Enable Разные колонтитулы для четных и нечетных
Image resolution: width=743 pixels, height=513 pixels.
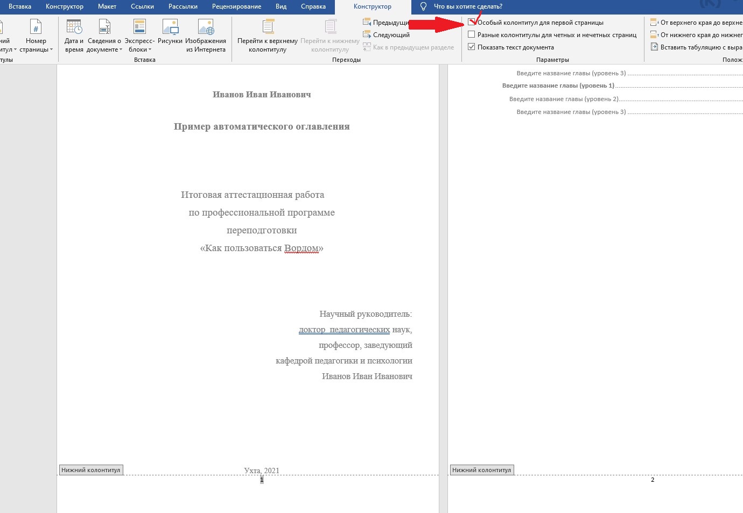472,35
